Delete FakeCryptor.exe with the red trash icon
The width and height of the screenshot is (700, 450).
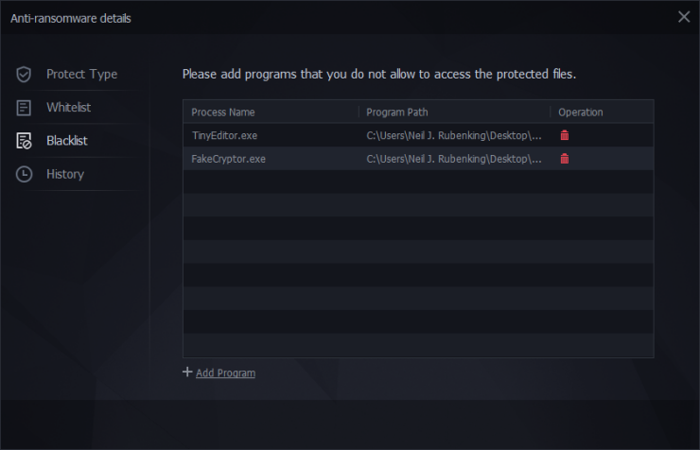pos(565,158)
